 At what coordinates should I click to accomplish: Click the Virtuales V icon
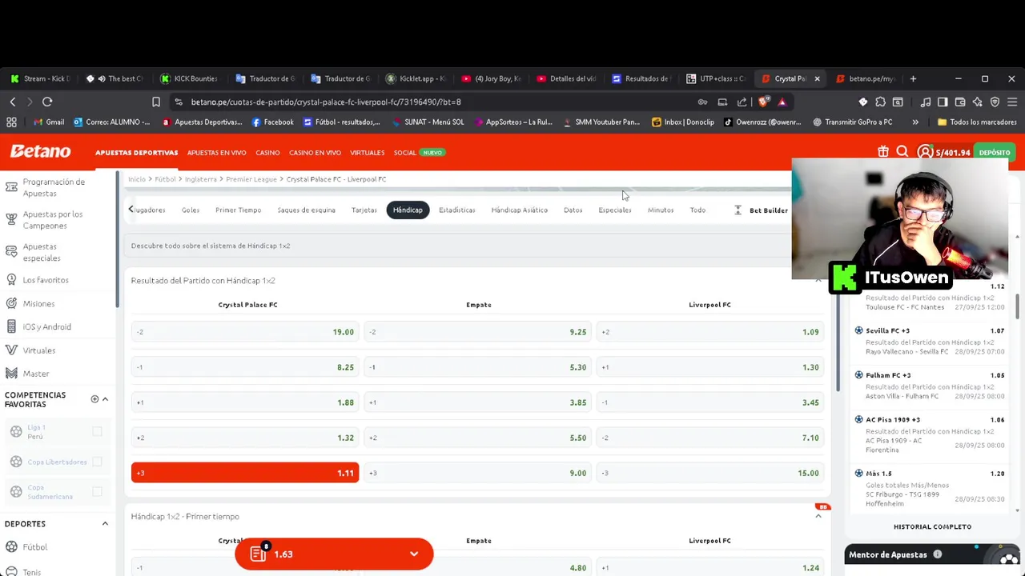(11, 350)
